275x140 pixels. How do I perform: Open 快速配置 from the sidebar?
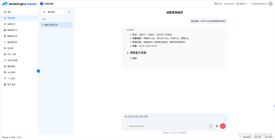(19, 24)
